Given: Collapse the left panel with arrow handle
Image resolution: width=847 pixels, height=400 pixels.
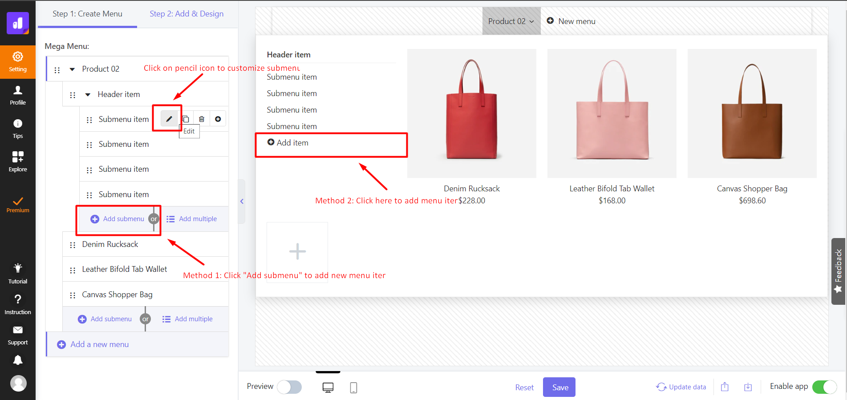Looking at the screenshot, I should (242, 202).
